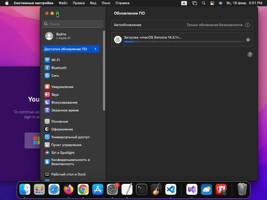Screen dimensions: 267x200
Task: Open TextEdit from the Dock
Action: click(x=127, y=189)
